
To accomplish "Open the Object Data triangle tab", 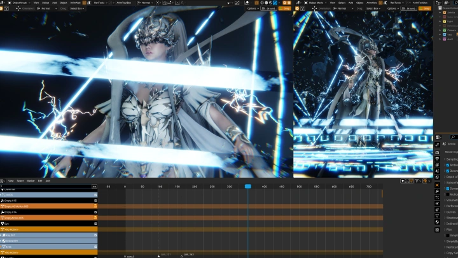I will pos(437,216).
